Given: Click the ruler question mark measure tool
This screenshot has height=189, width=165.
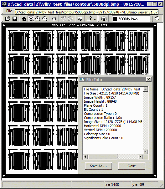Looking at the screenshot, I should (90, 19).
